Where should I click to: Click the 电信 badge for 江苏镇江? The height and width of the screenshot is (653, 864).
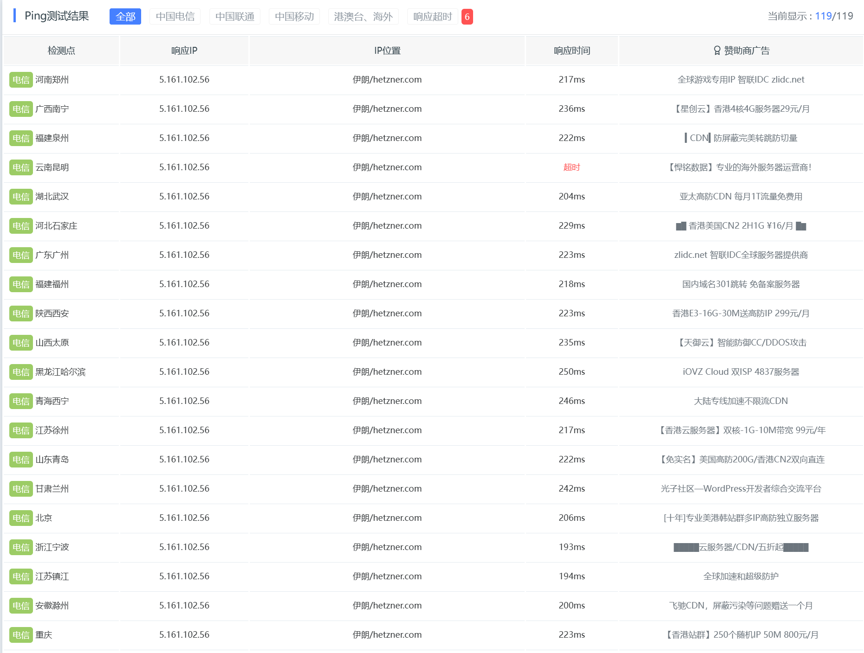[21, 576]
